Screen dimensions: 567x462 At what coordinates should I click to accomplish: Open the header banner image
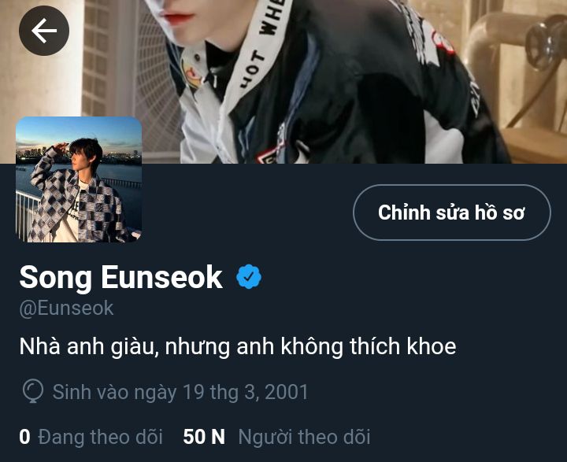[283, 82]
